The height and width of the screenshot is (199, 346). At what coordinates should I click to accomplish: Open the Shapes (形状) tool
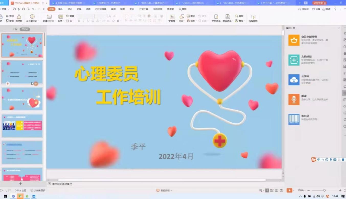tap(182, 17)
